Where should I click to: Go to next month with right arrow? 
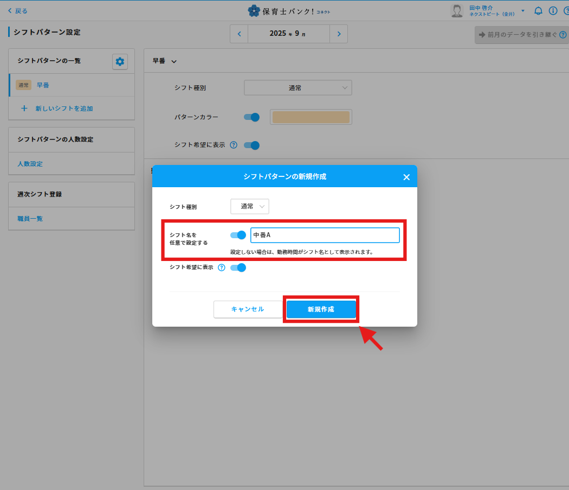click(339, 34)
